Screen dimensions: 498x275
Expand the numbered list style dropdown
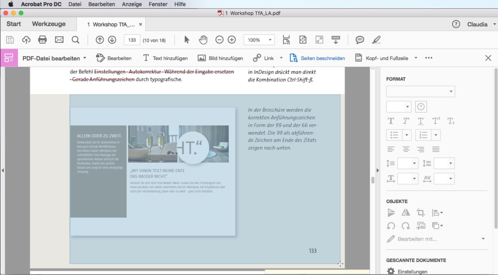[x=436, y=135]
